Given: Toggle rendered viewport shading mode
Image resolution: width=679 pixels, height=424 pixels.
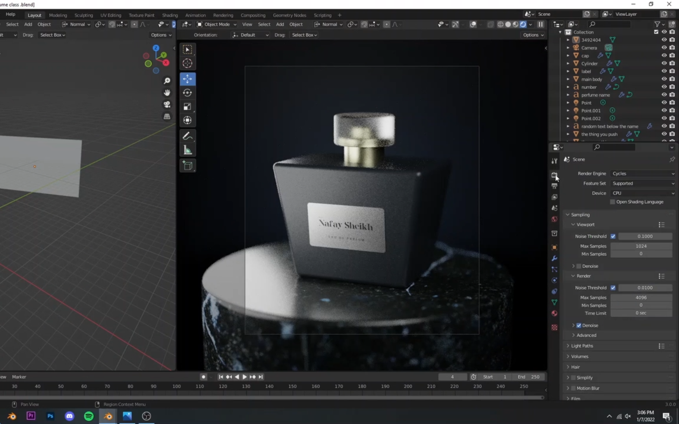Looking at the screenshot, I should (x=523, y=24).
